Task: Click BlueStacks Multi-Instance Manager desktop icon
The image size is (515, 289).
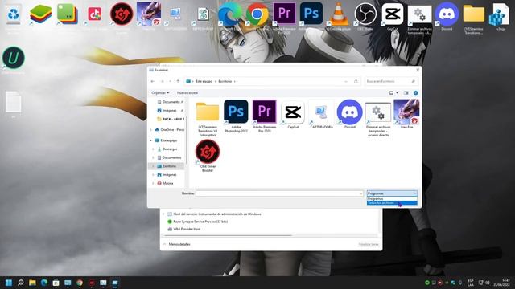Action: 68,14
